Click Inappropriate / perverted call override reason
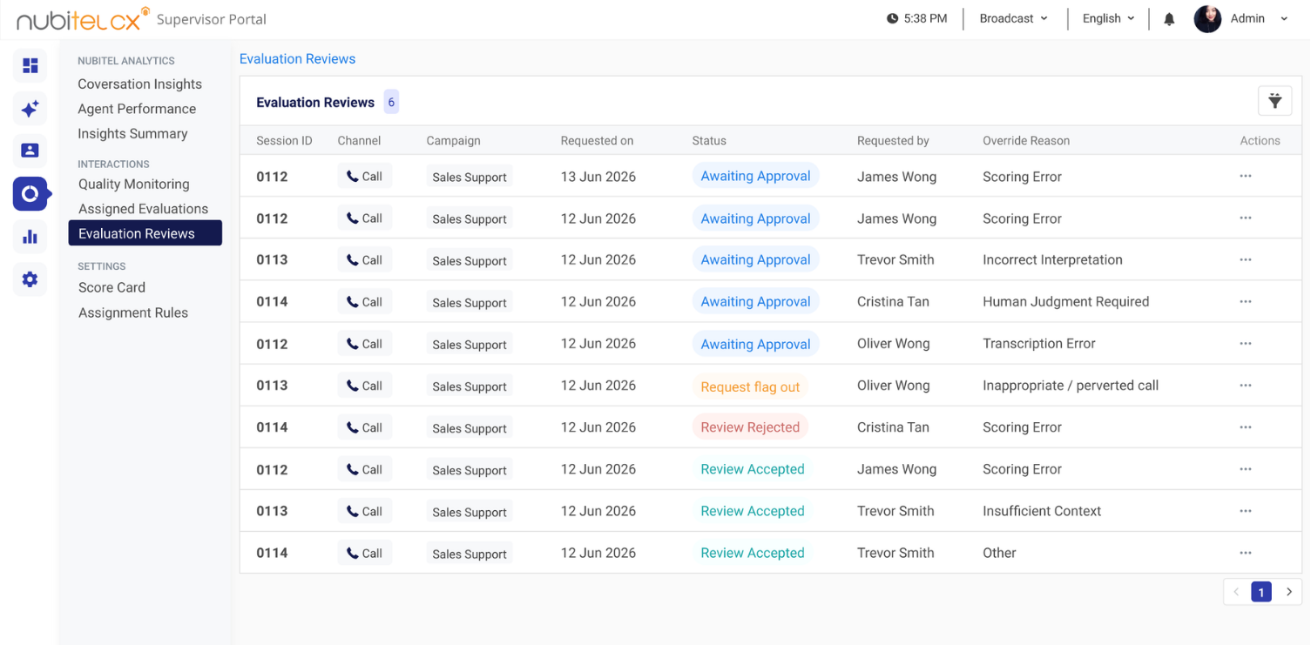The image size is (1311, 645). [1071, 386]
